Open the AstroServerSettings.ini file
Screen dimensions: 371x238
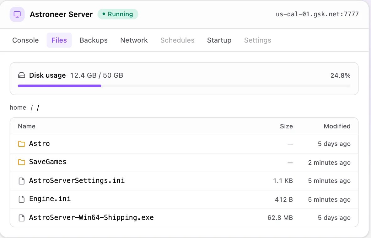(x=77, y=181)
